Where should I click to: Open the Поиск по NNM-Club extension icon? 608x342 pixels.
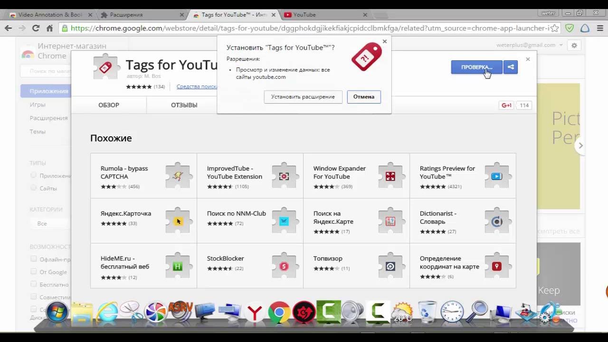(x=284, y=221)
